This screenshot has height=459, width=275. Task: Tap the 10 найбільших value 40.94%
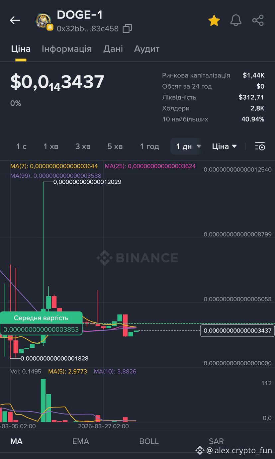tap(253, 119)
